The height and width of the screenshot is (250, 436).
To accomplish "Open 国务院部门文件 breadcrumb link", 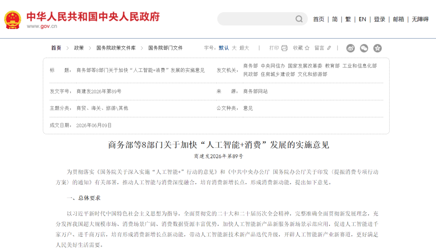I will [165, 48].
